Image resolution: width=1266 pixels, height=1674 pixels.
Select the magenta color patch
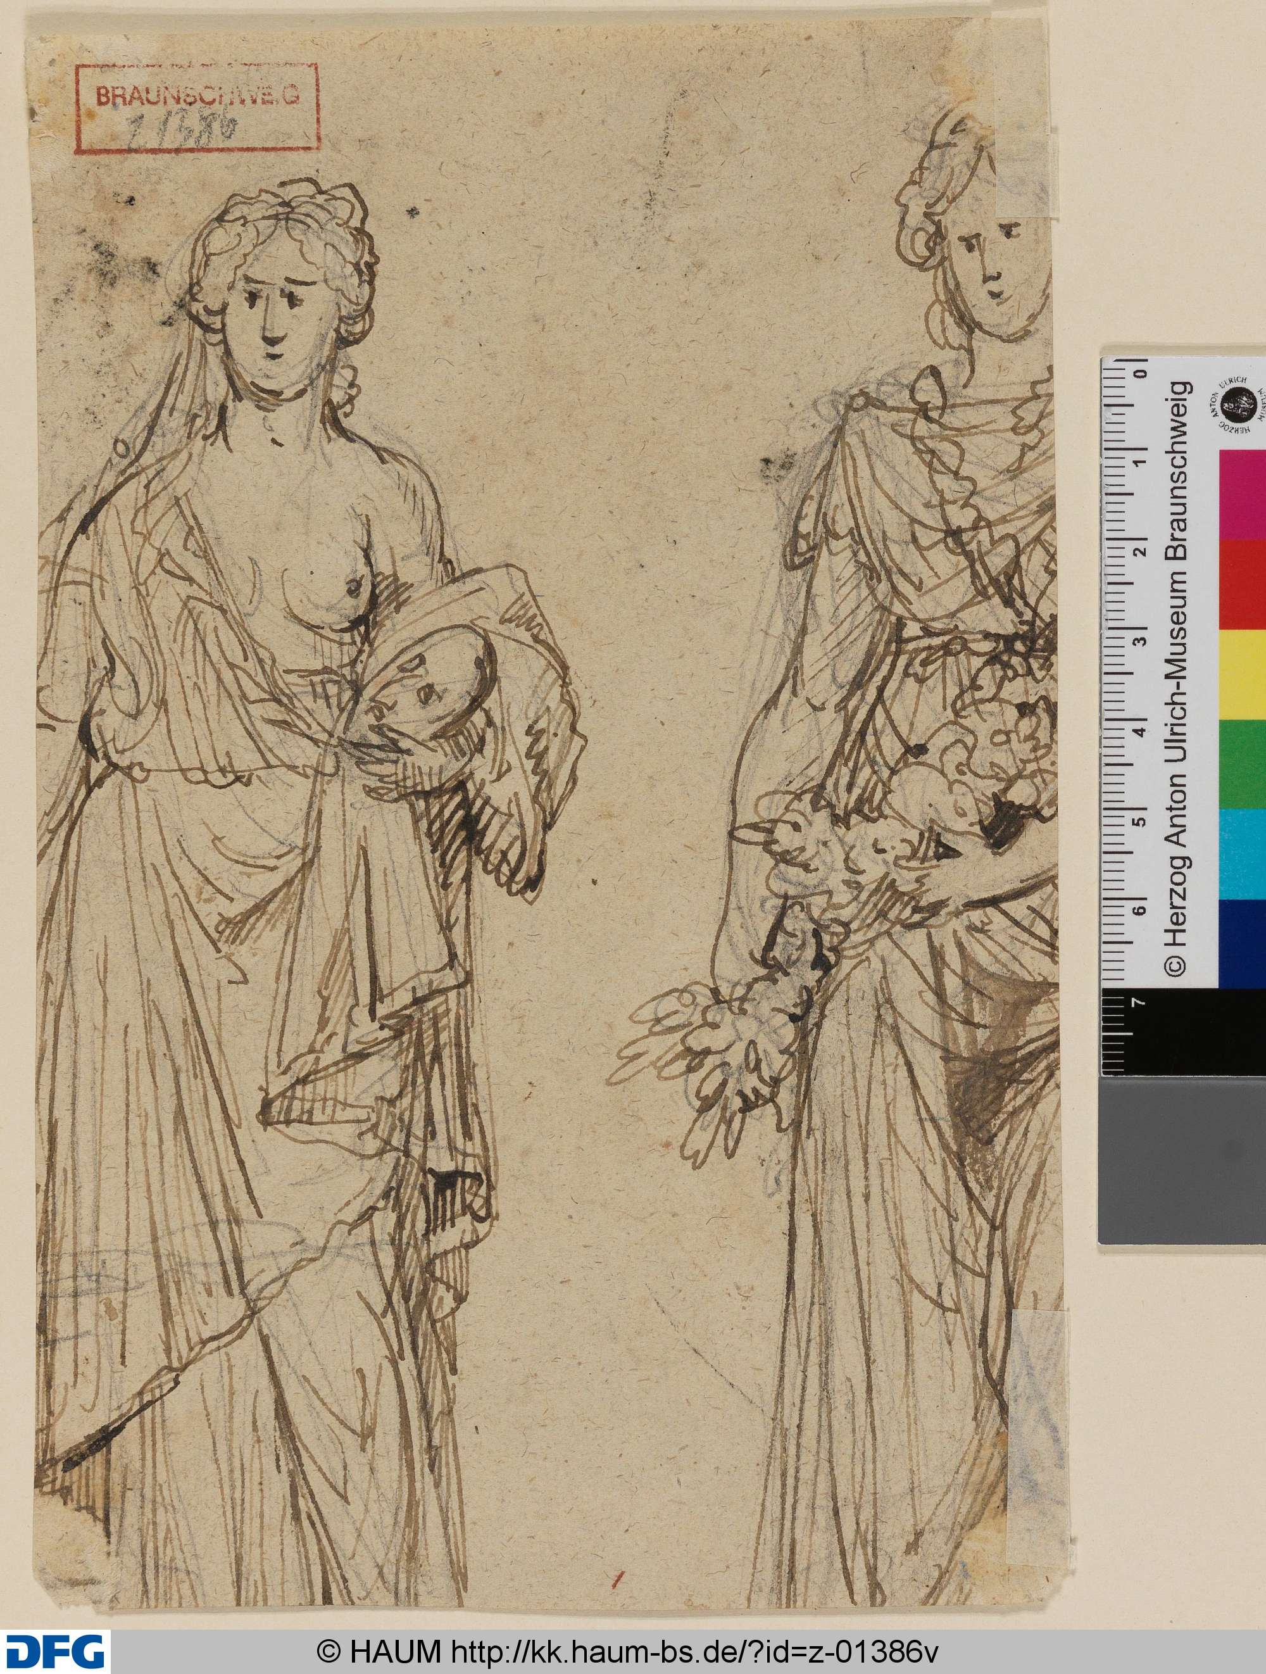click(1243, 495)
